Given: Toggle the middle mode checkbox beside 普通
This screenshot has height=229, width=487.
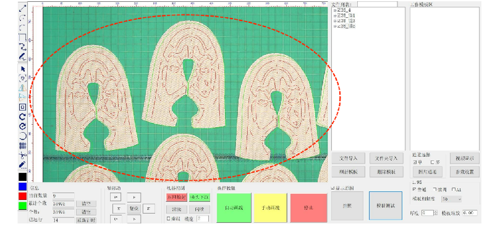Looking at the screenshot, I should coord(435,189).
